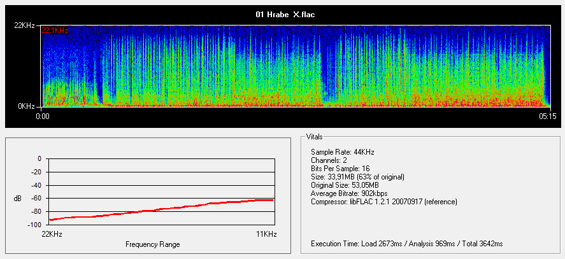Click the '-100' value on dB axis

click(35, 225)
